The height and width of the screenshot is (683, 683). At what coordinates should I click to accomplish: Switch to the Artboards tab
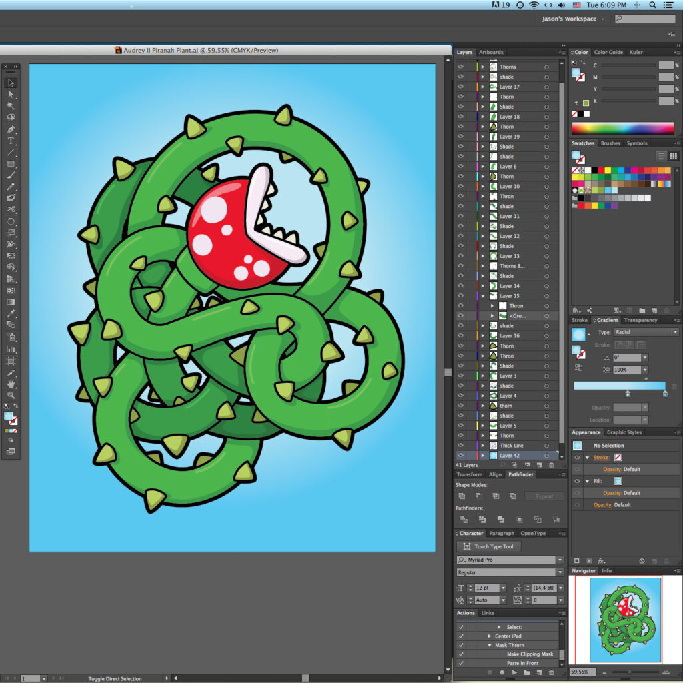491,52
